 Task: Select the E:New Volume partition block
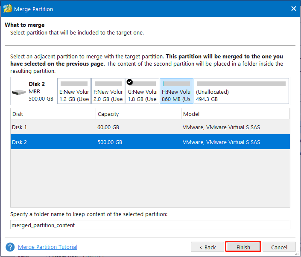[x=74, y=91]
